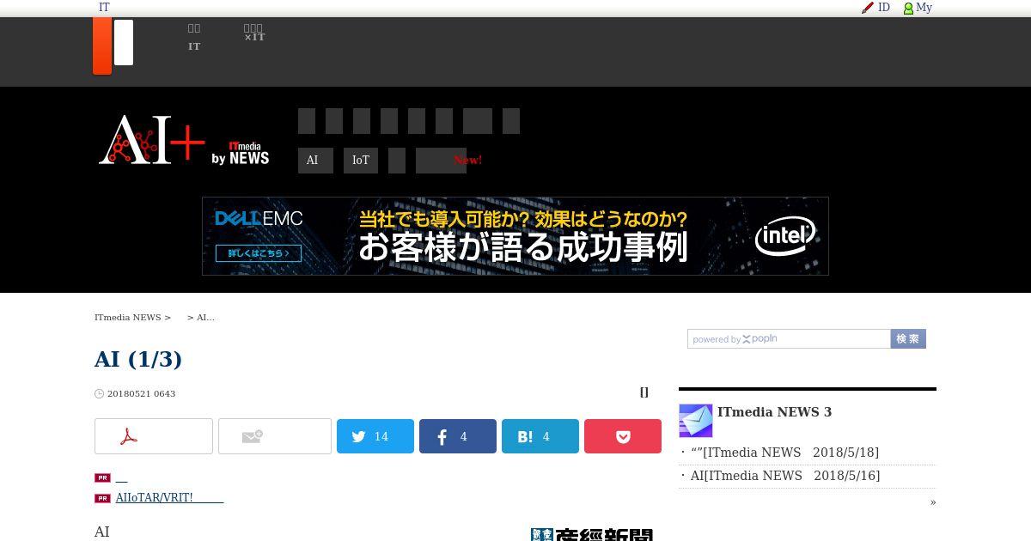Viewport: 1031px width, 541px height.
Task: Open the ITmedia NEWS breadcrumb link
Action: 128,318
